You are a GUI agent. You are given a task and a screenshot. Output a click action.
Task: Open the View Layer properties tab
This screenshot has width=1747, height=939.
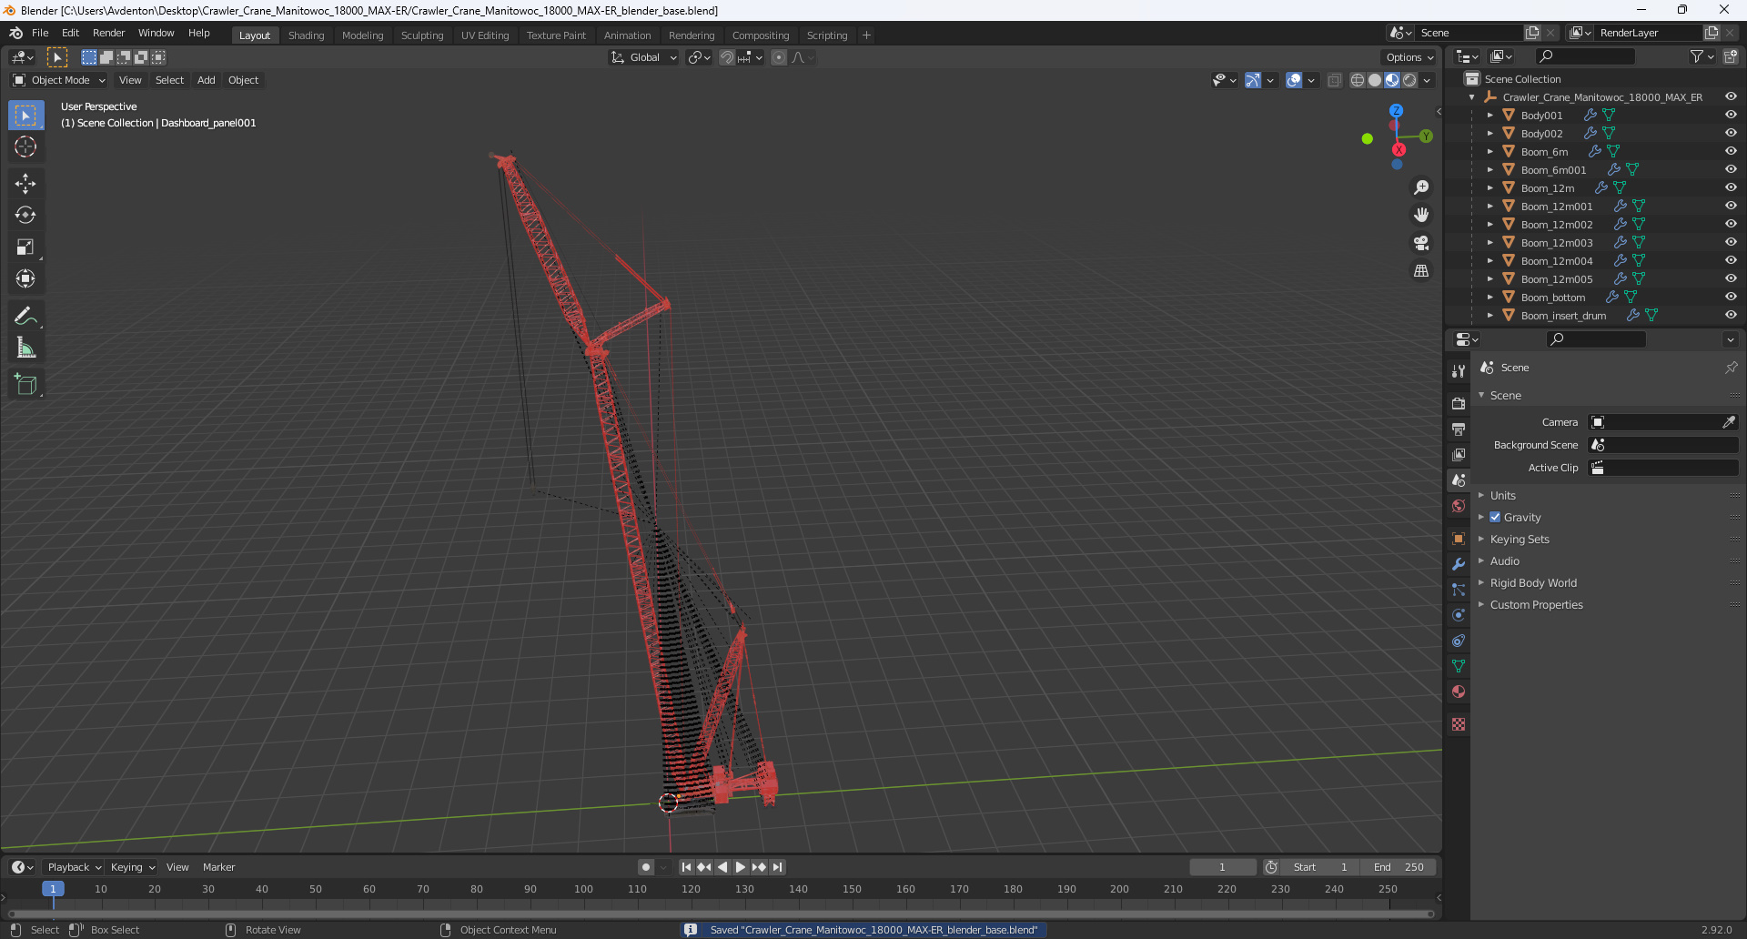click(1459, 454)
